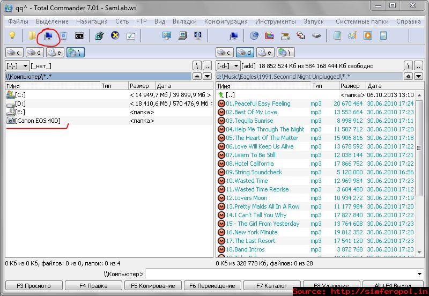Open the network computer icon next to the folder icon

pyautogui.click(x=48, y=36)
